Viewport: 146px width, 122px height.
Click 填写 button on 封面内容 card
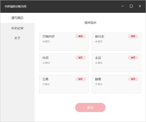click(80, 36)
